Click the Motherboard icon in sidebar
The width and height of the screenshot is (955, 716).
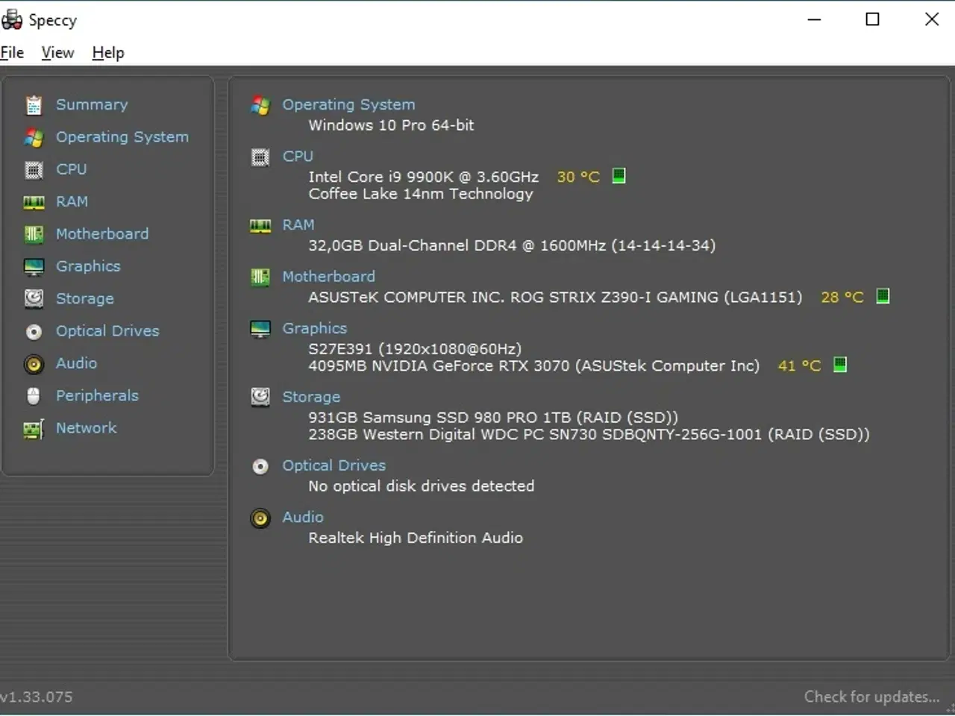tap(34, 234)
